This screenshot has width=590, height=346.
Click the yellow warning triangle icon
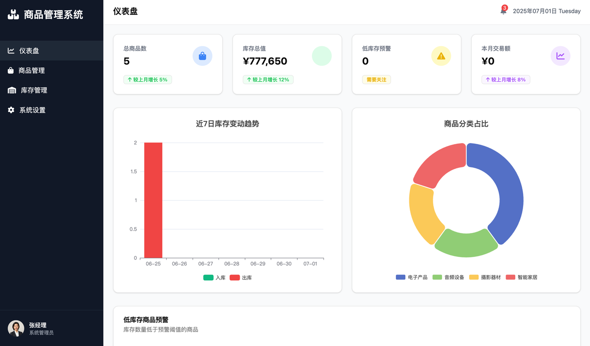(x=441, y=56)
